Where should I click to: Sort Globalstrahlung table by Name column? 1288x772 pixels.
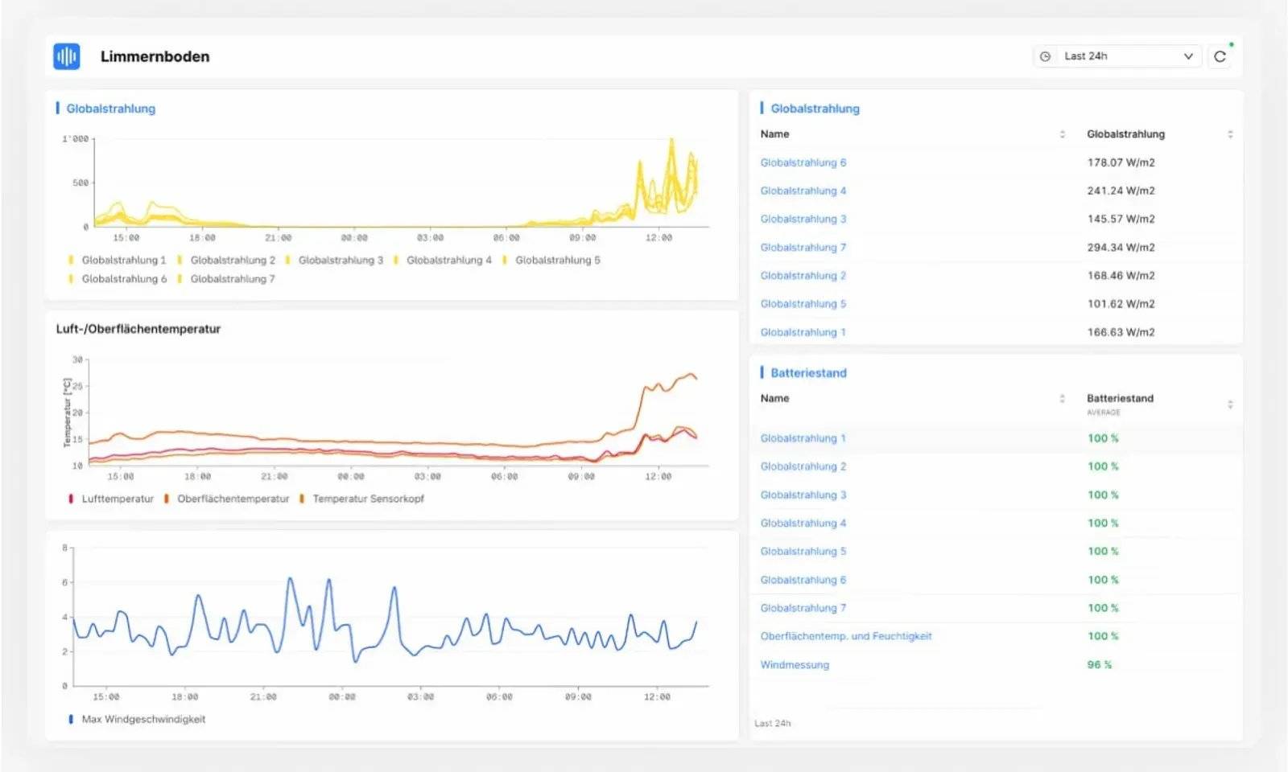pyautogui.click(x=1062, y=134)
